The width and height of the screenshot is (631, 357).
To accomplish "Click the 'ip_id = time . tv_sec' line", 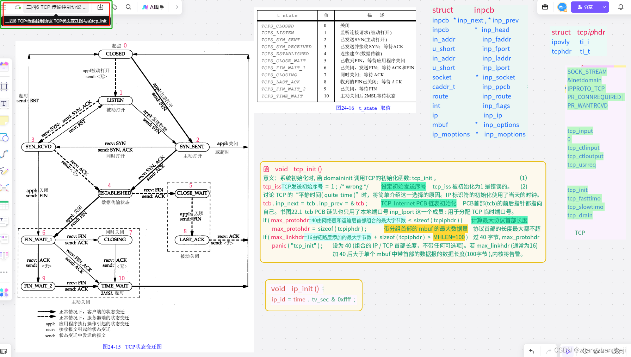I will [314, 299].
